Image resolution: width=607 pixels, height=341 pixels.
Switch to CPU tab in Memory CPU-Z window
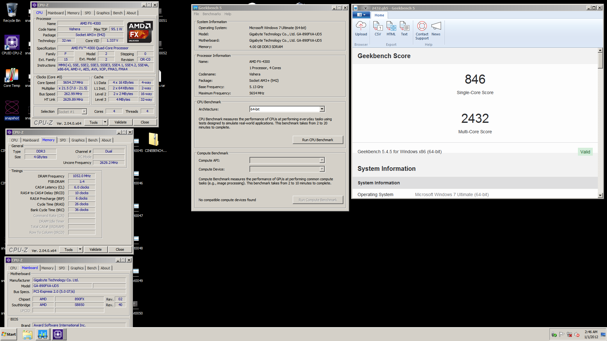tap(14, 140)
